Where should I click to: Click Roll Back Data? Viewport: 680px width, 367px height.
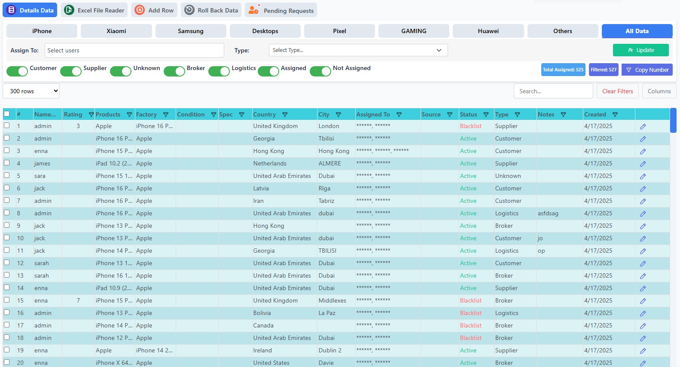point(211,10)
